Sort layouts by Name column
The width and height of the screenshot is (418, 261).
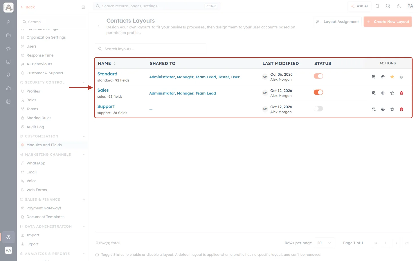[107, 64]
